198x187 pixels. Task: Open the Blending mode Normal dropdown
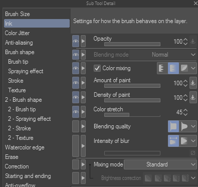pyautogui.click(x=163, y=55)
